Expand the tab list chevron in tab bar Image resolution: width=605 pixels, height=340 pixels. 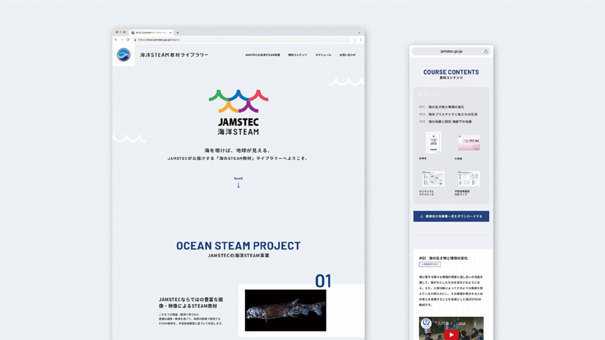tap(359, 33)
